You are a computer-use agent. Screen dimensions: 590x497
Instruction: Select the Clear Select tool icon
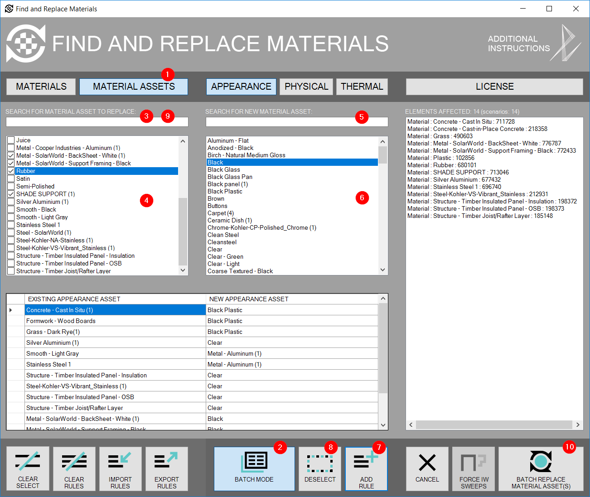[28, 461]
